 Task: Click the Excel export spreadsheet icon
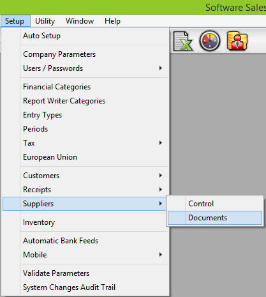pos(183,41)
